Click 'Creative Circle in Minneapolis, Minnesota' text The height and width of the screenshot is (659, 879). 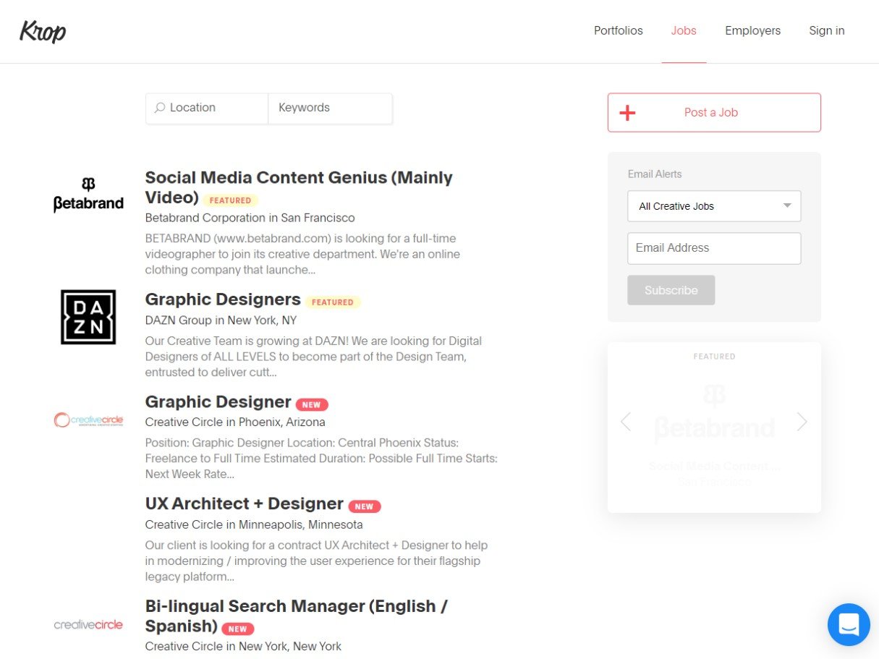tap(254, 524)
